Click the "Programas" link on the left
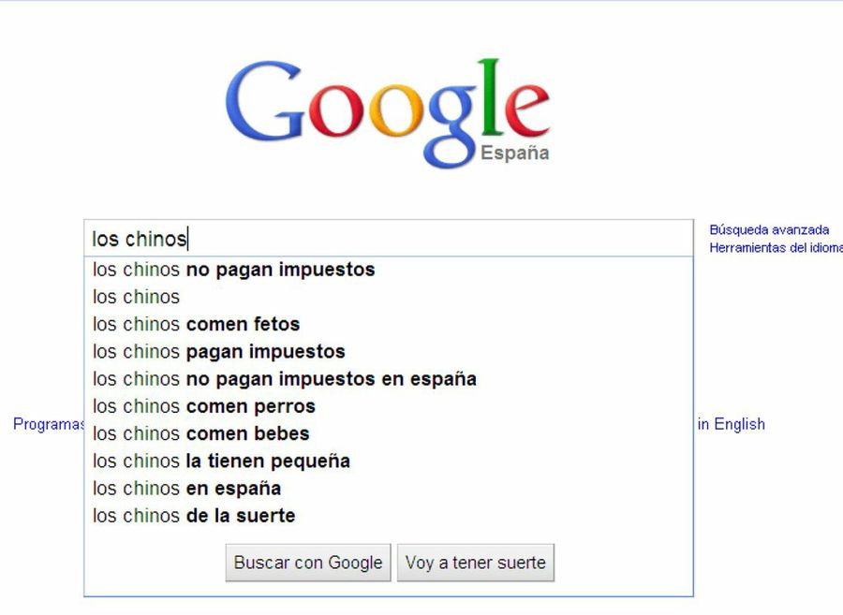This screenshot has height=615, width=843. [45, 424]
